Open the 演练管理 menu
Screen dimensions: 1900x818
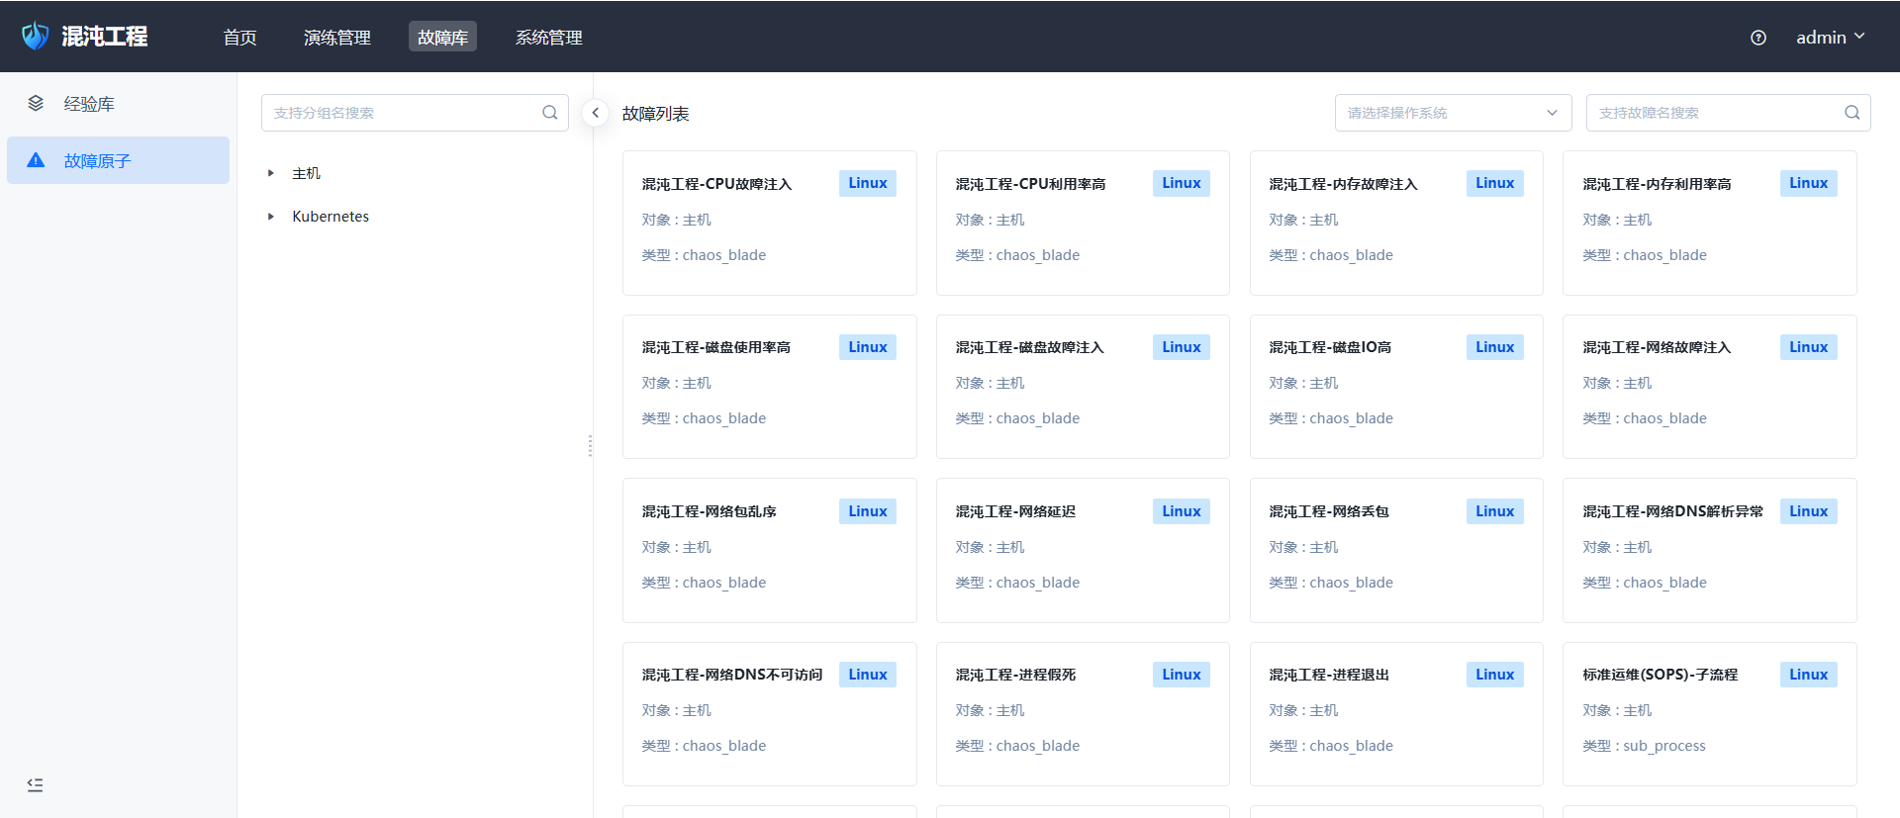coord(336,38)
